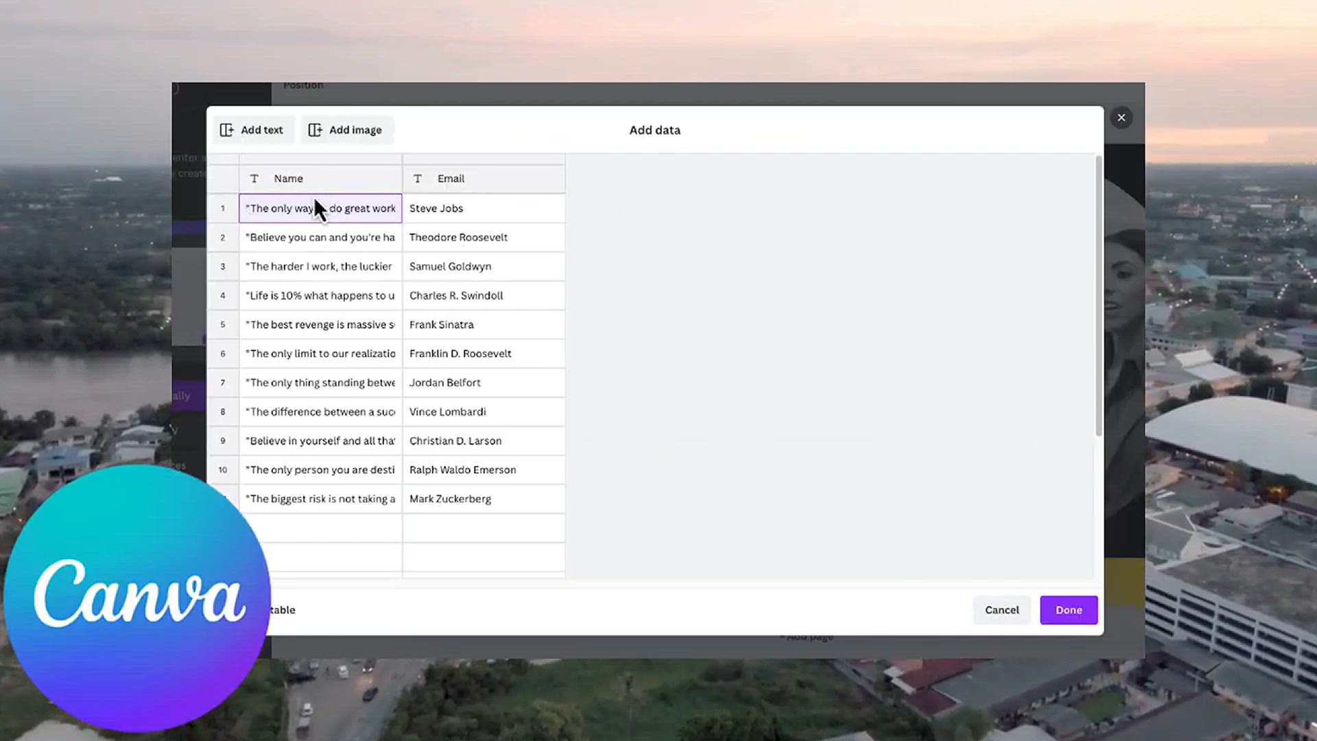Select cell "The only way to do great work"
Viewport: 1317px width, 741px height.
click(320, 208)
